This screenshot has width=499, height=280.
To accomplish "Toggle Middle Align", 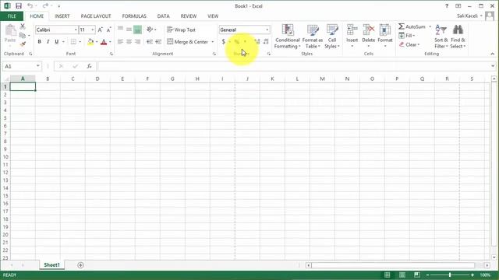I will [x=129, y=30].
